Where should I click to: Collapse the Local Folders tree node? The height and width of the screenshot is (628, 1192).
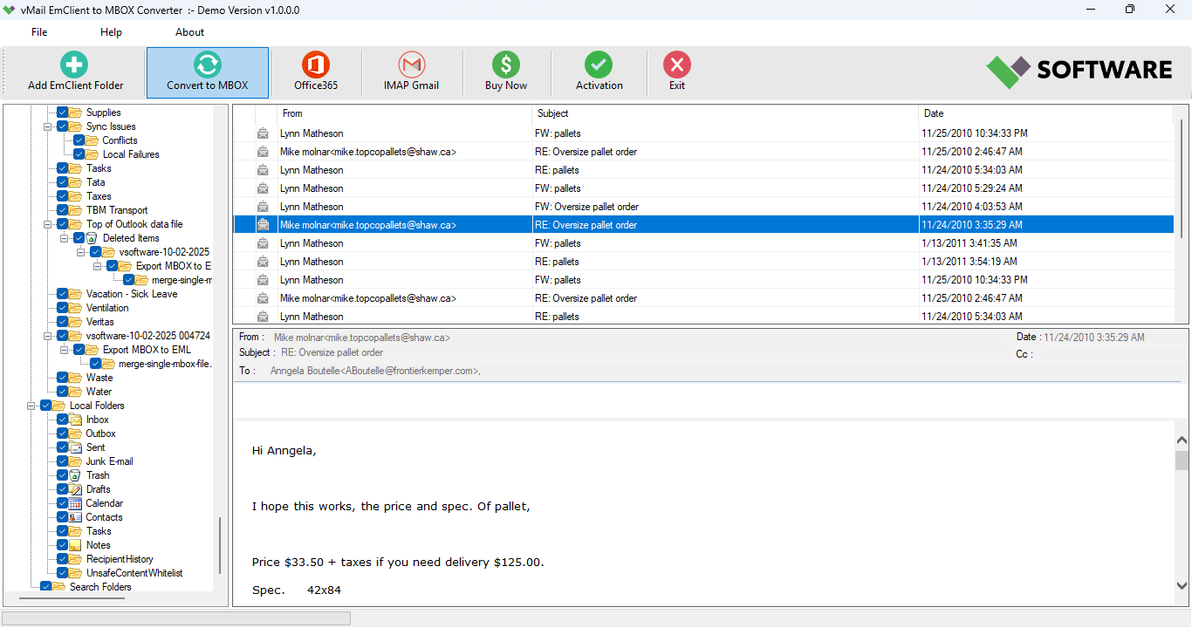coord(32,406)
